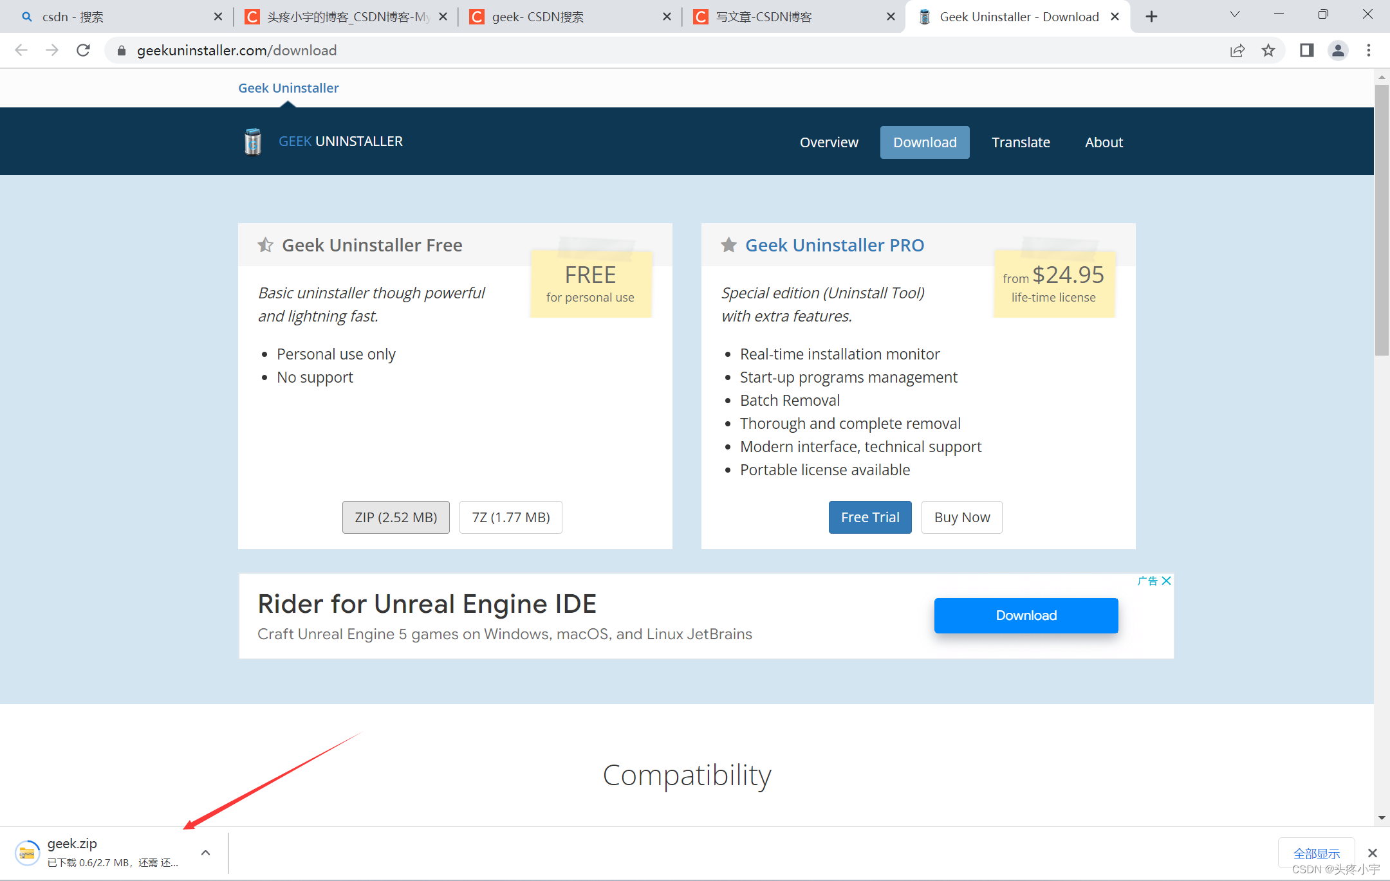Click the 7Z (1.77 MB) download link
1390x881 pixels.
[x=510, y=518]
